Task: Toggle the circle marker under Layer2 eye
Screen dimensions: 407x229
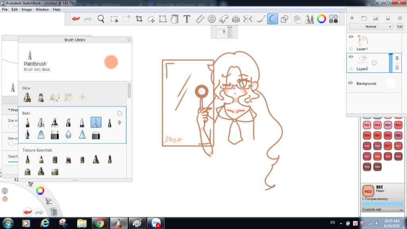Action: pos(351,69)
